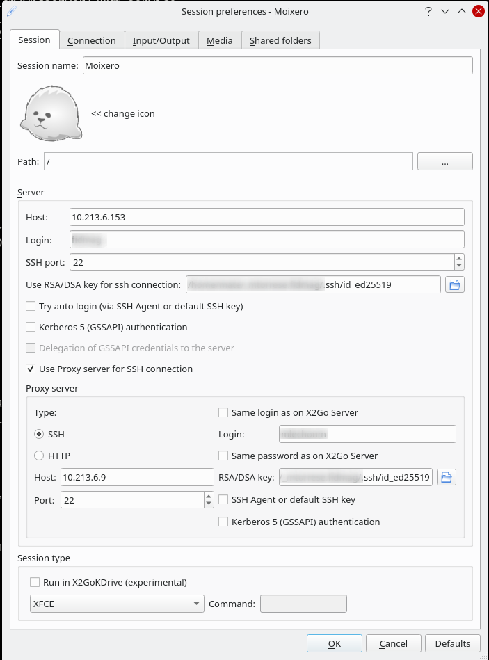This screenshot has width=489, height=660.
Task: Open file browser for proxy RSA/DSA key
Action: point(446,477)
